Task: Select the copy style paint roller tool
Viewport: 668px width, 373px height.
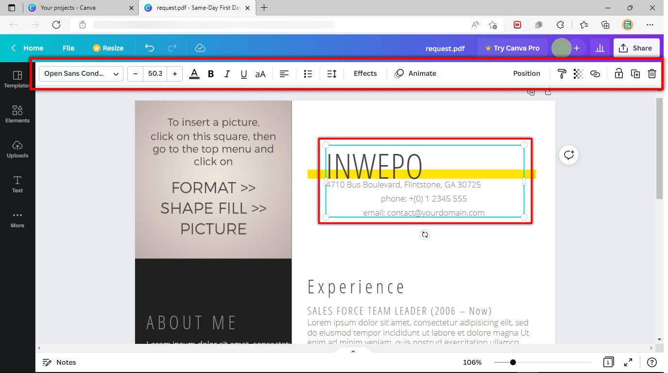Action: pyautogui.click(x=562, y=73)
